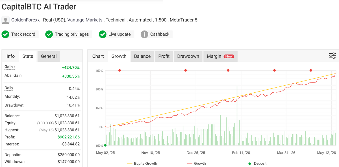
Task: Click the GoldenForexx user avatar icon
Action: click(x=5, y=20)
